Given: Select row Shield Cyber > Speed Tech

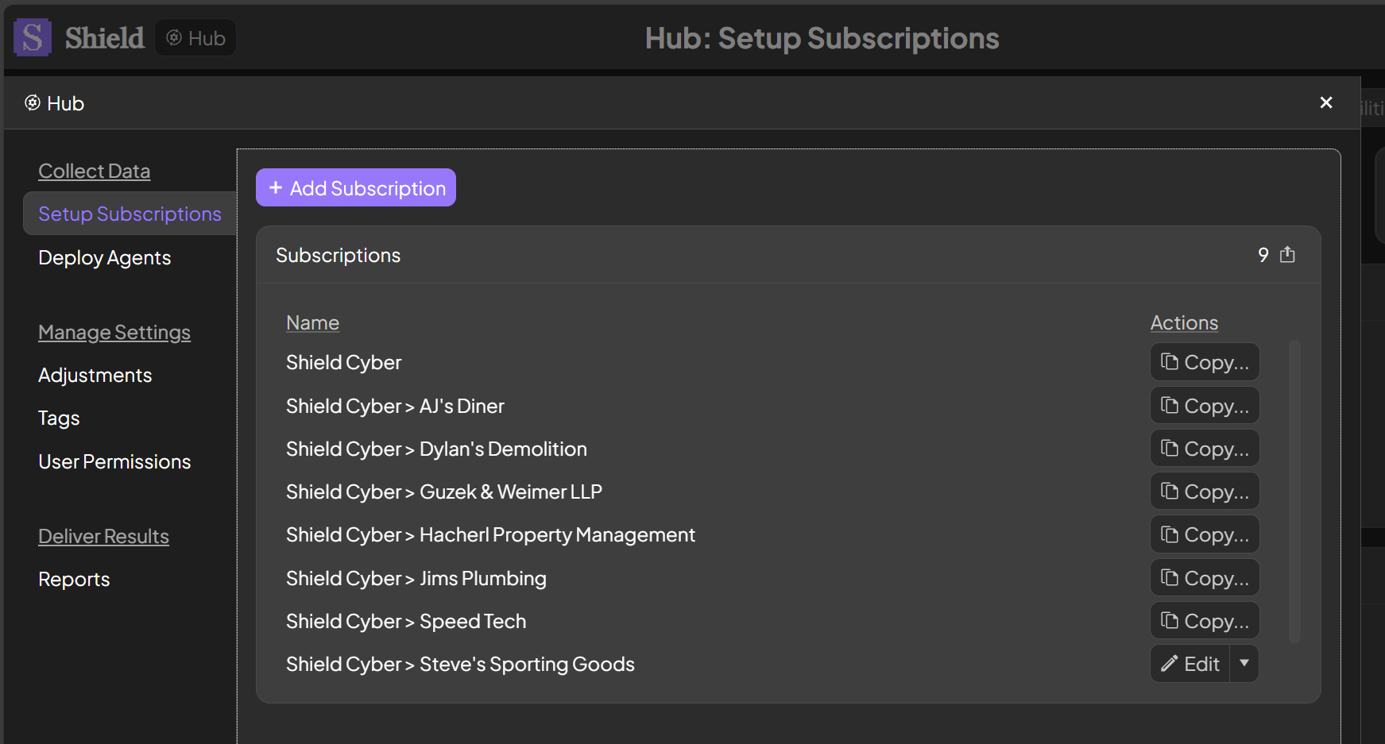Looking at the screenshot, I should click(x=406, y=621).
